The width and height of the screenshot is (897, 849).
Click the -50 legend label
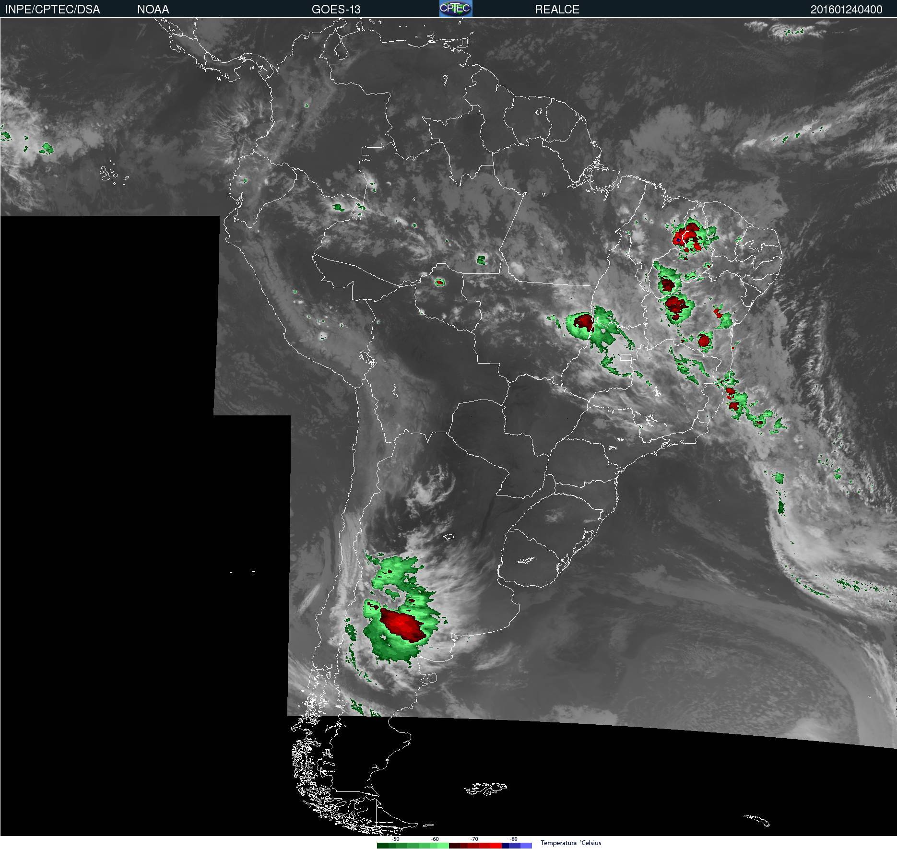396,839
